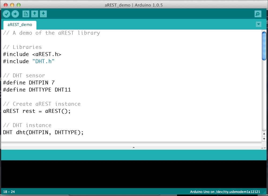This screenshot has height=196, width=268.
Task: Click the editor scrollbar down arrow
Action: [264, 139]
